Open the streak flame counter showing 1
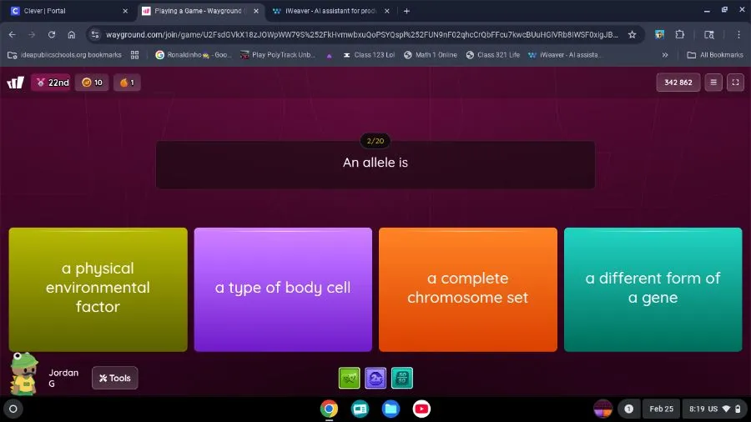The width and height of the screenshot is (751, 422). click(127, 83)
